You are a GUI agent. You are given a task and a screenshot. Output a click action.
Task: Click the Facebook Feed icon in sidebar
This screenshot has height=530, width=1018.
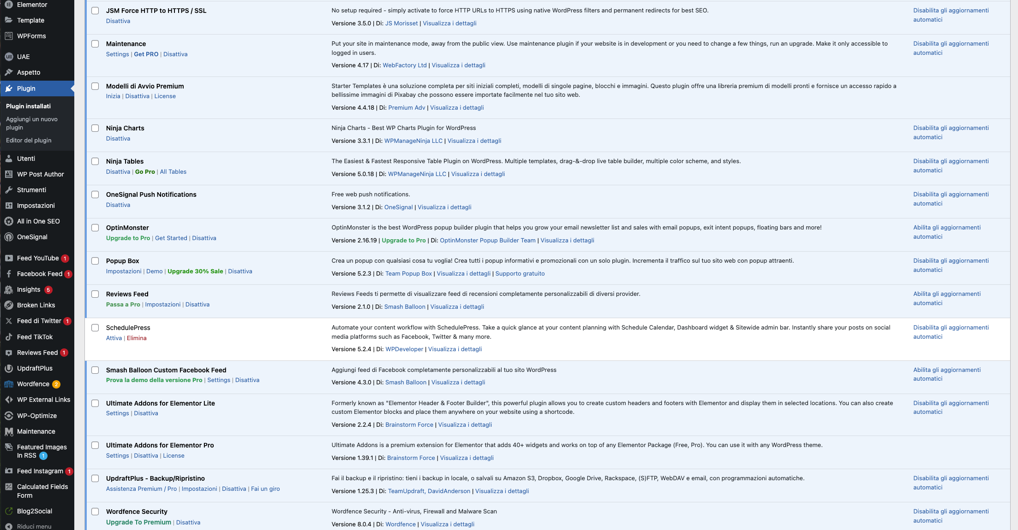[9, 274]
